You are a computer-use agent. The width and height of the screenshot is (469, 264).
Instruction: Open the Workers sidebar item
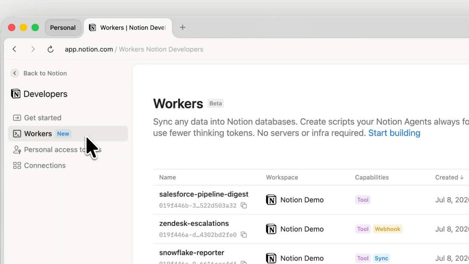(68, 134)
